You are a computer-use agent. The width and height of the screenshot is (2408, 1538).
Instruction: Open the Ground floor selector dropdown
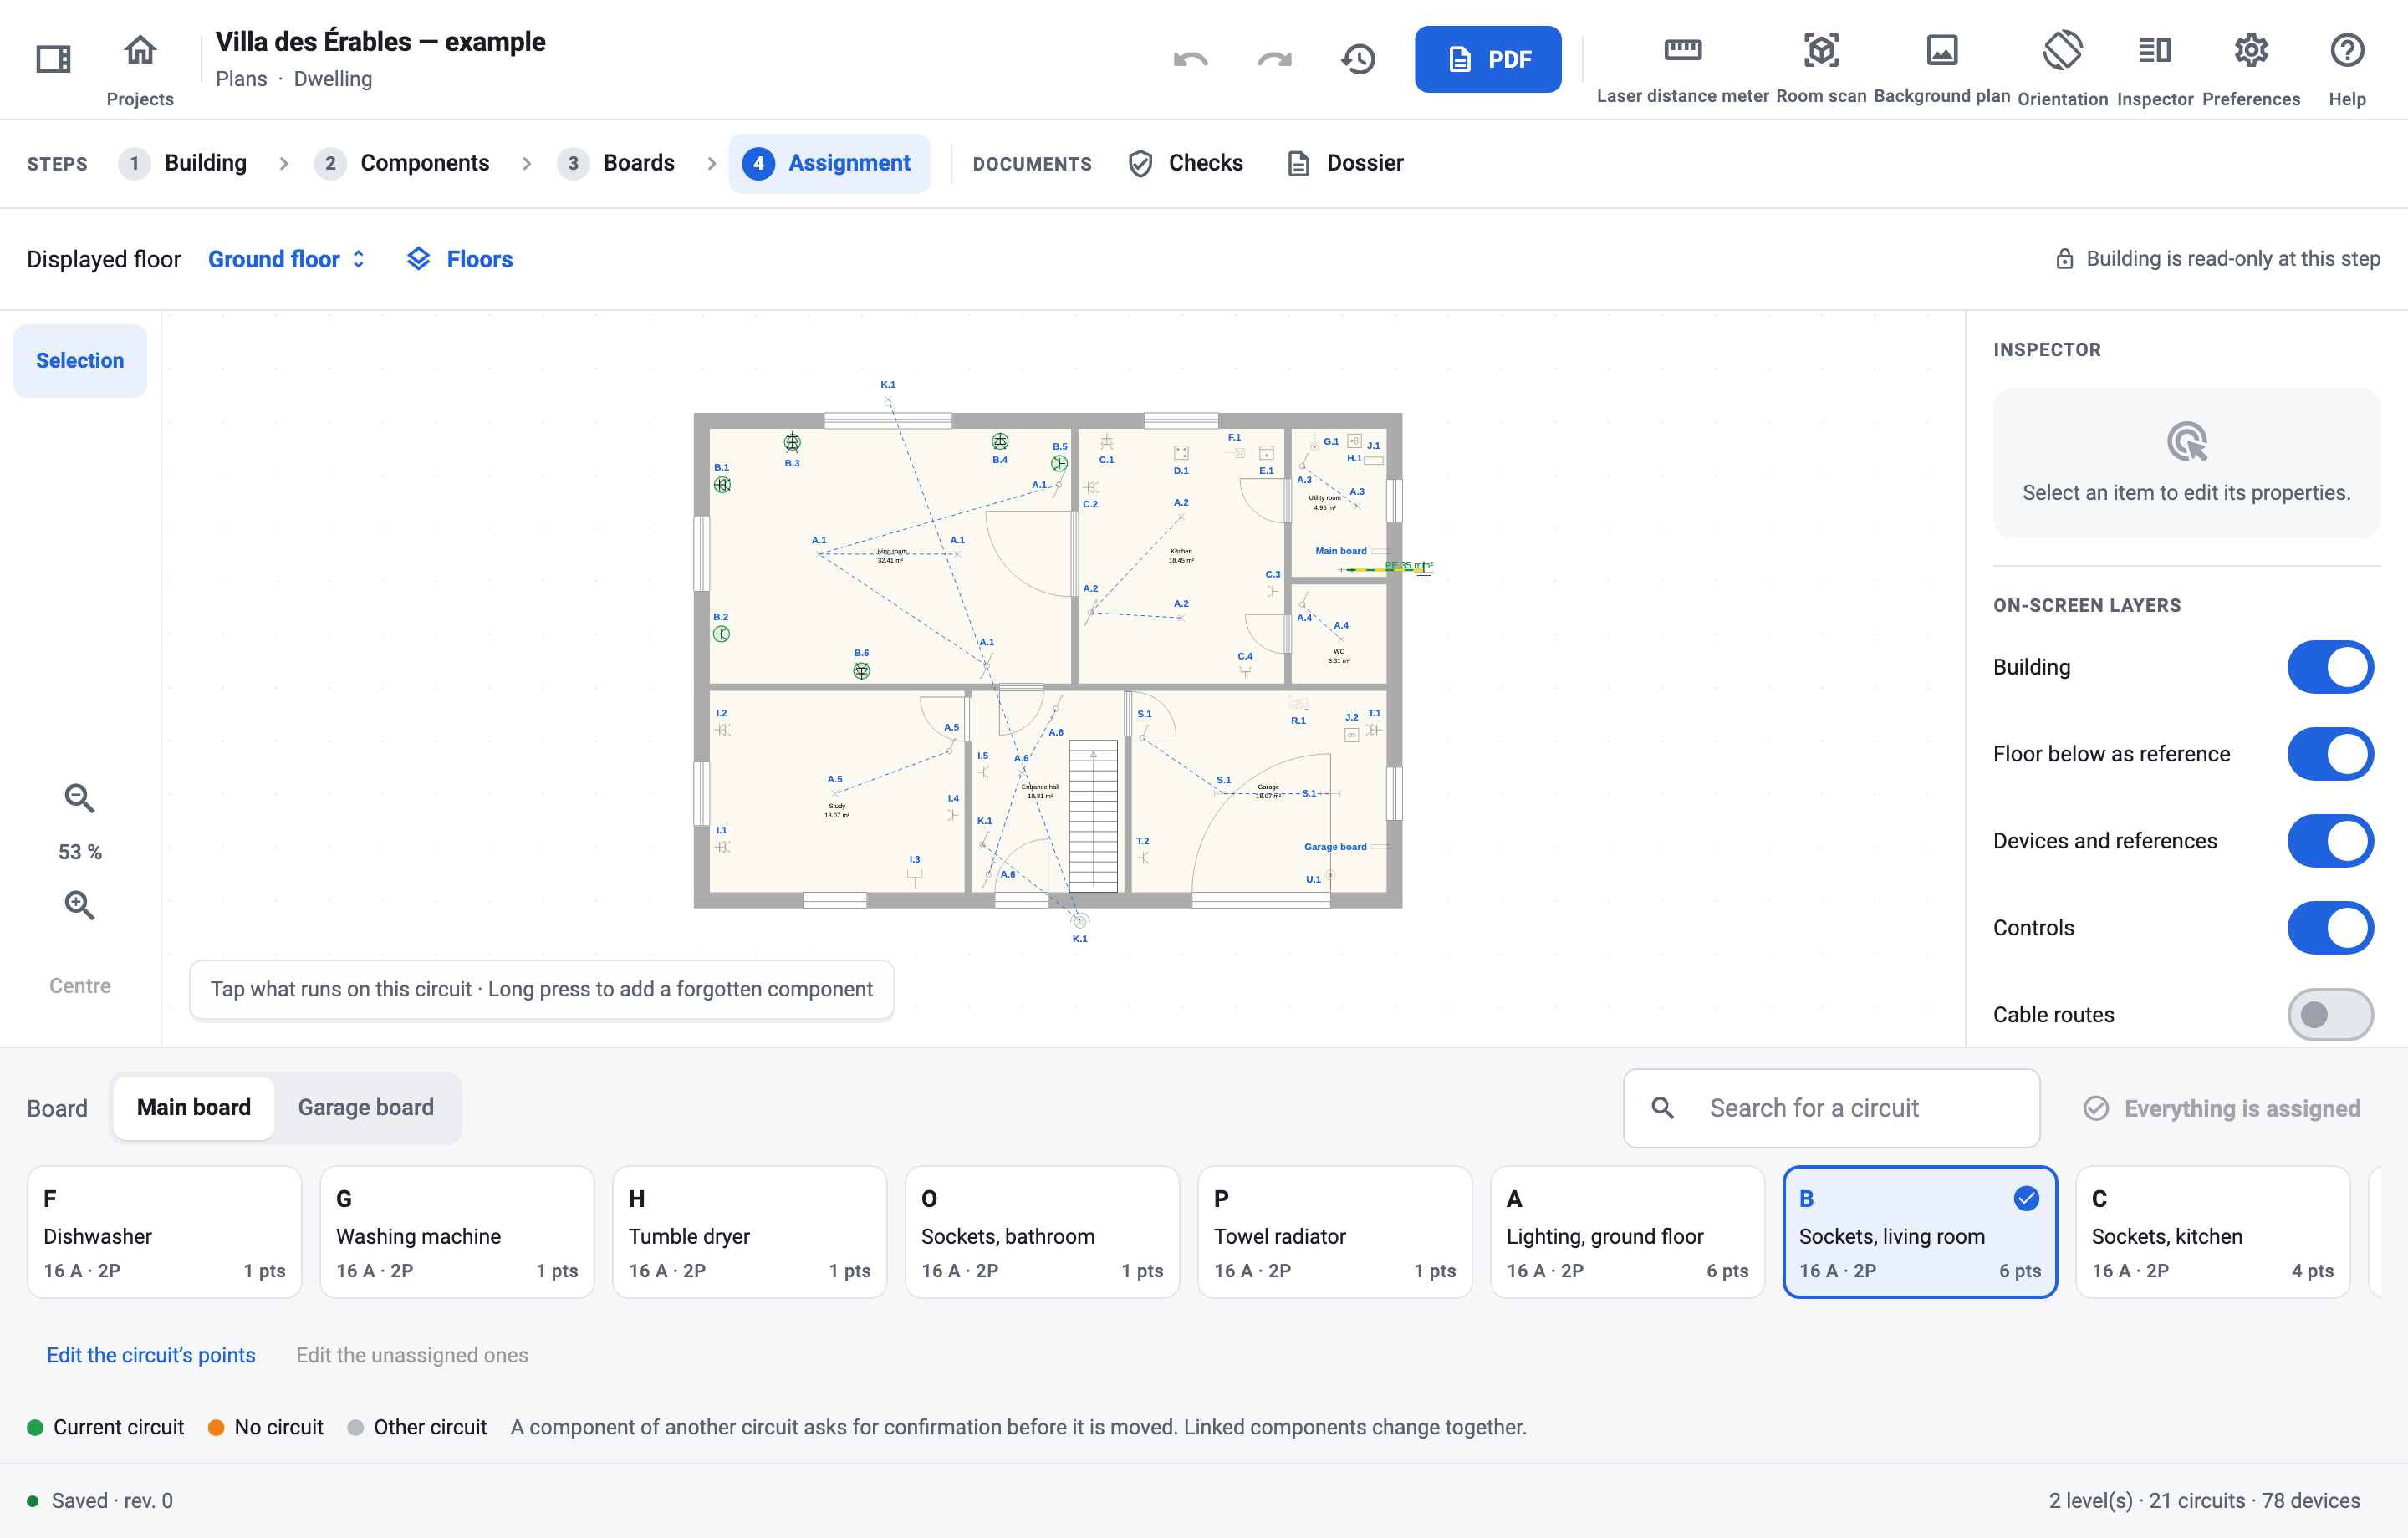[286, 259]
